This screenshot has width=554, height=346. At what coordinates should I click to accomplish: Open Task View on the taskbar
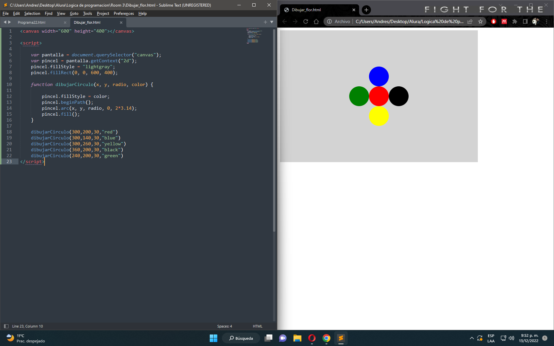[268, 338]
